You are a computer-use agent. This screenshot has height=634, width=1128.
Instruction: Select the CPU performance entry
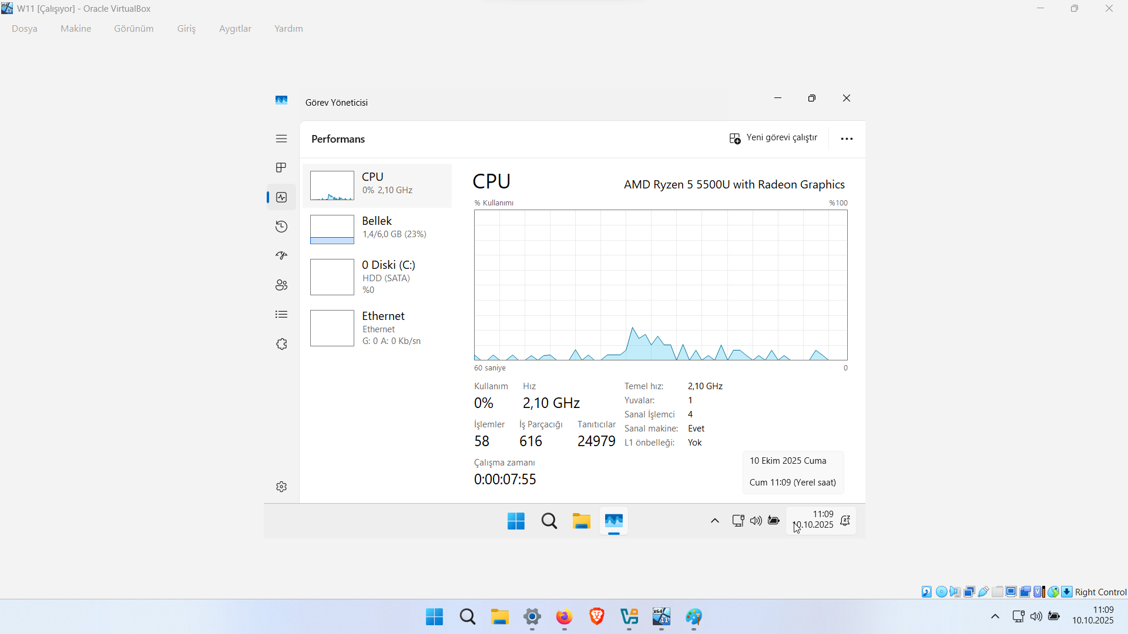[x=377, y=186]
